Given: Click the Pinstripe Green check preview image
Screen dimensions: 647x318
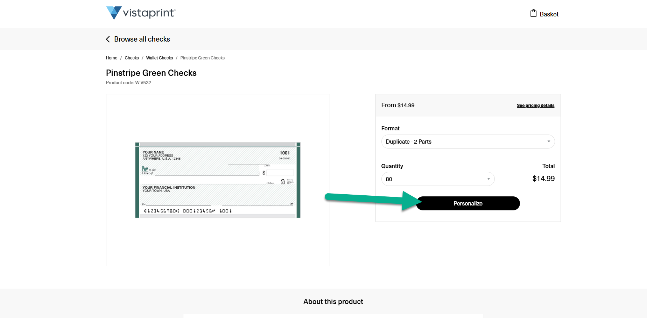Looking at the screenshot, I should pyautogui.click(x=218, y=180).
